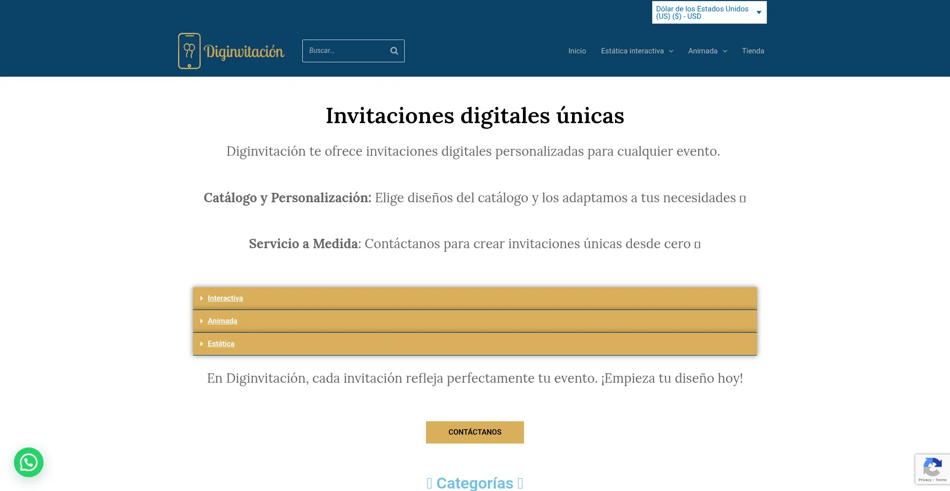Screen dimensions: 950x491
Task: Open the Tienda page from the navbar
Action: pos(753,51)
